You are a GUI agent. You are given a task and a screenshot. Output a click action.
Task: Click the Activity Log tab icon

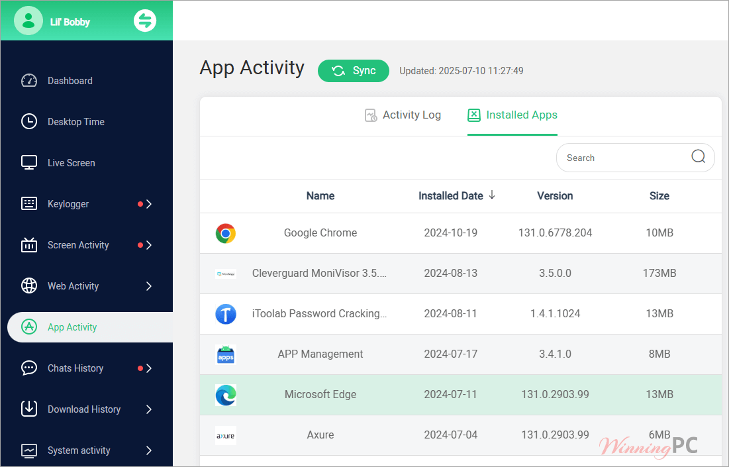[x=371, y=115]
